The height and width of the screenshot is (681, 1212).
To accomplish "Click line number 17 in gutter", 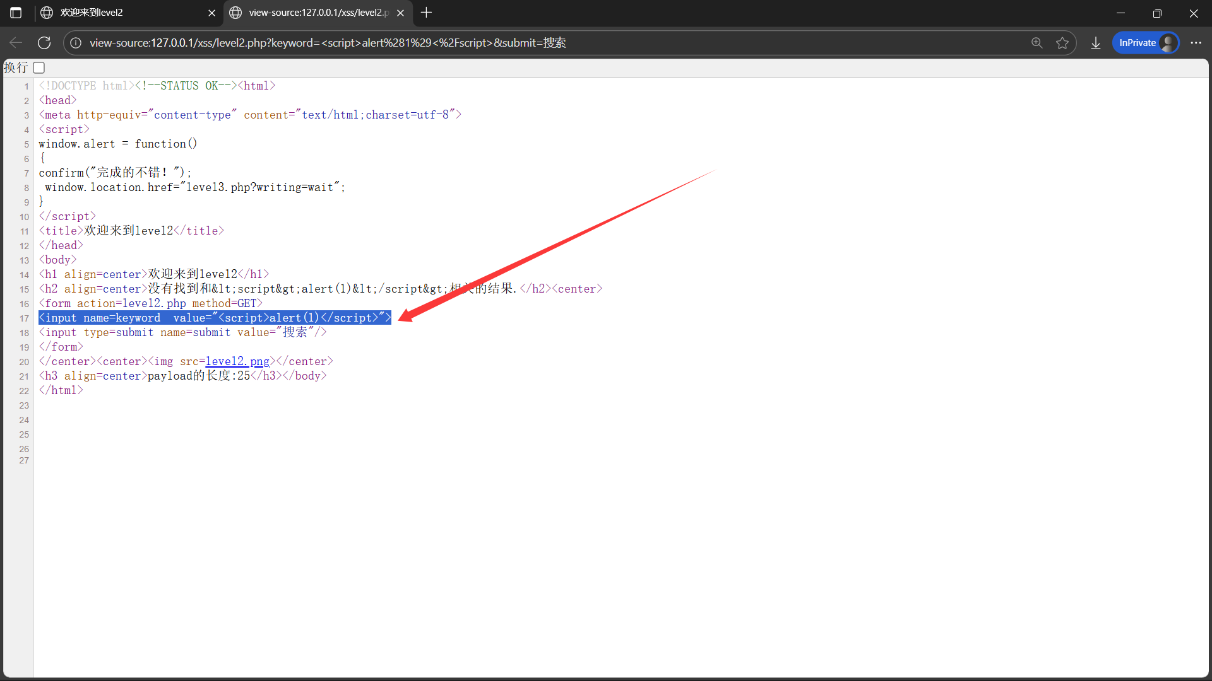I will [24, 318].
